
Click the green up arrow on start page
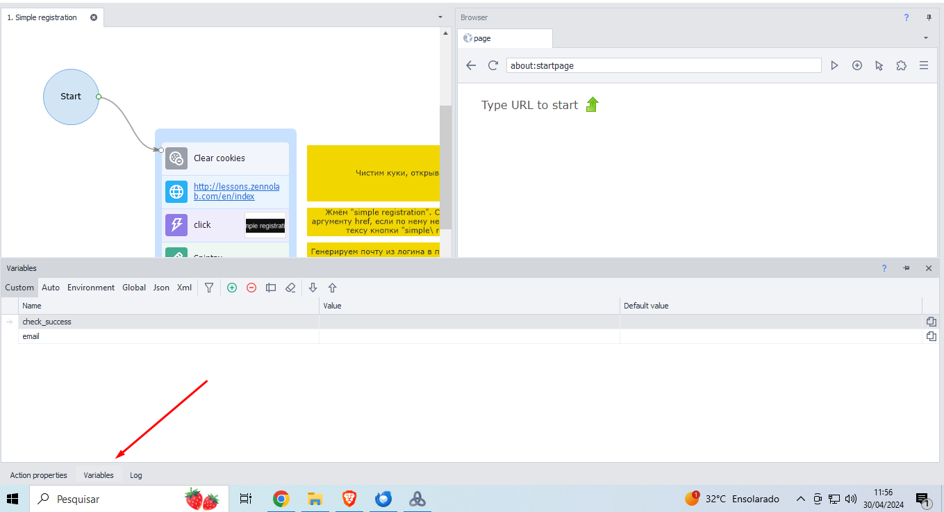click(592, 105)
